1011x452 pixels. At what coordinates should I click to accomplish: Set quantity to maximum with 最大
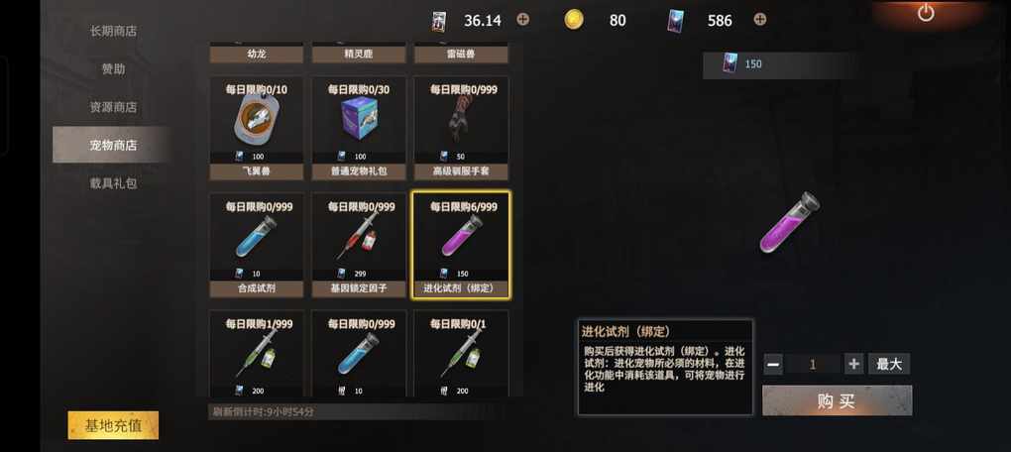[x=889, y=365]
